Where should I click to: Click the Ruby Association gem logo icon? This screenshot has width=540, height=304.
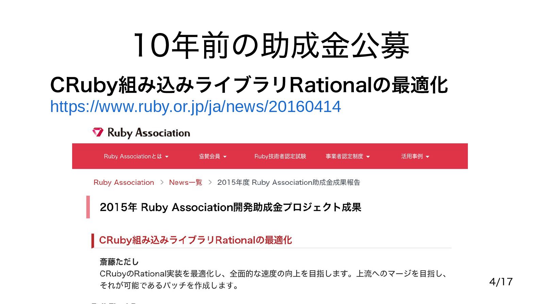pyautogui.click(x=98, y=132)
